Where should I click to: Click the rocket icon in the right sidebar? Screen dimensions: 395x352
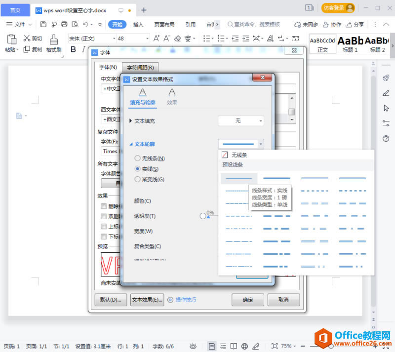[x=386, y=78]
